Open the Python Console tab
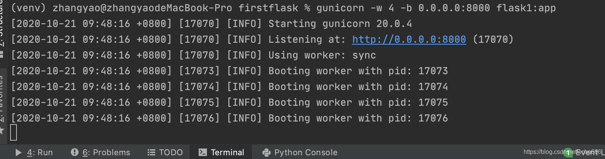605x159 pixels. pos(300,152)
